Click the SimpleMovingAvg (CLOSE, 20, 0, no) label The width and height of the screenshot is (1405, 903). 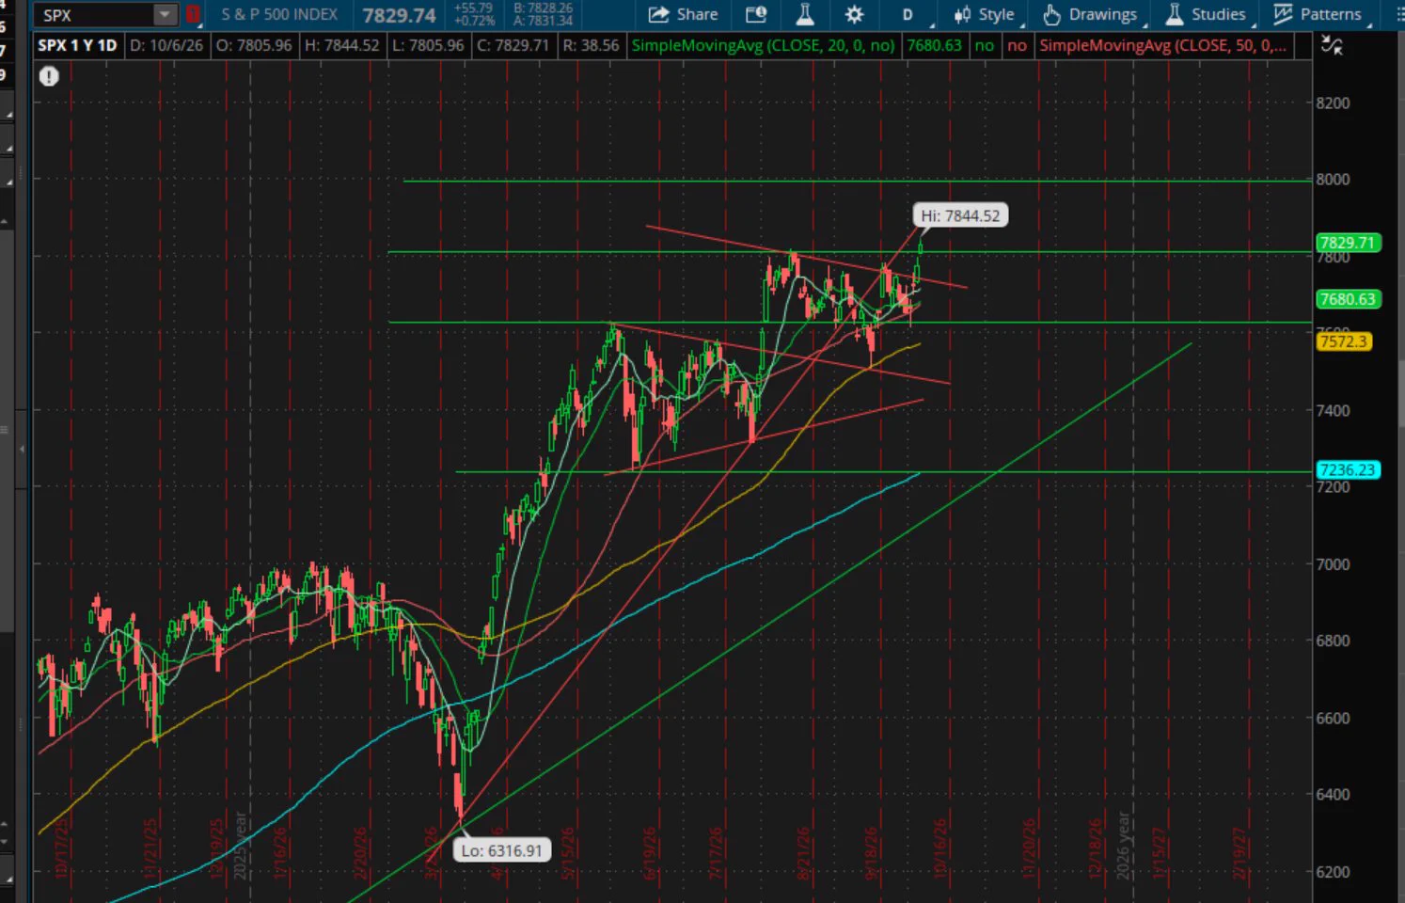pos(763,45)
